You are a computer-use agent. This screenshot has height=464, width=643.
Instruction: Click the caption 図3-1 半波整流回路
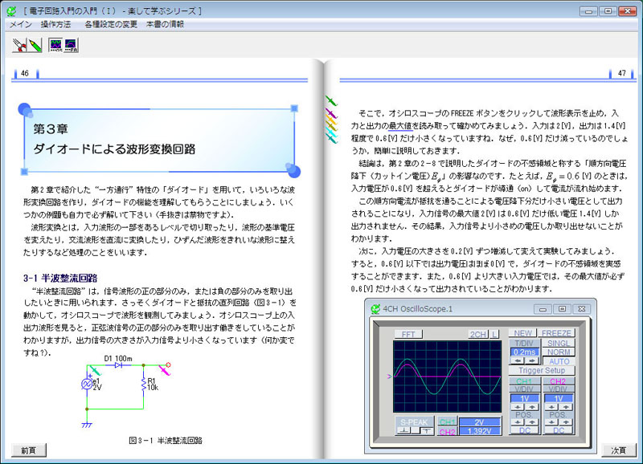click(166, 441)
